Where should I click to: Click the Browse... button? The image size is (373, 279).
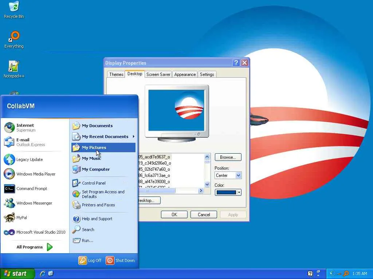pos(228,157)
